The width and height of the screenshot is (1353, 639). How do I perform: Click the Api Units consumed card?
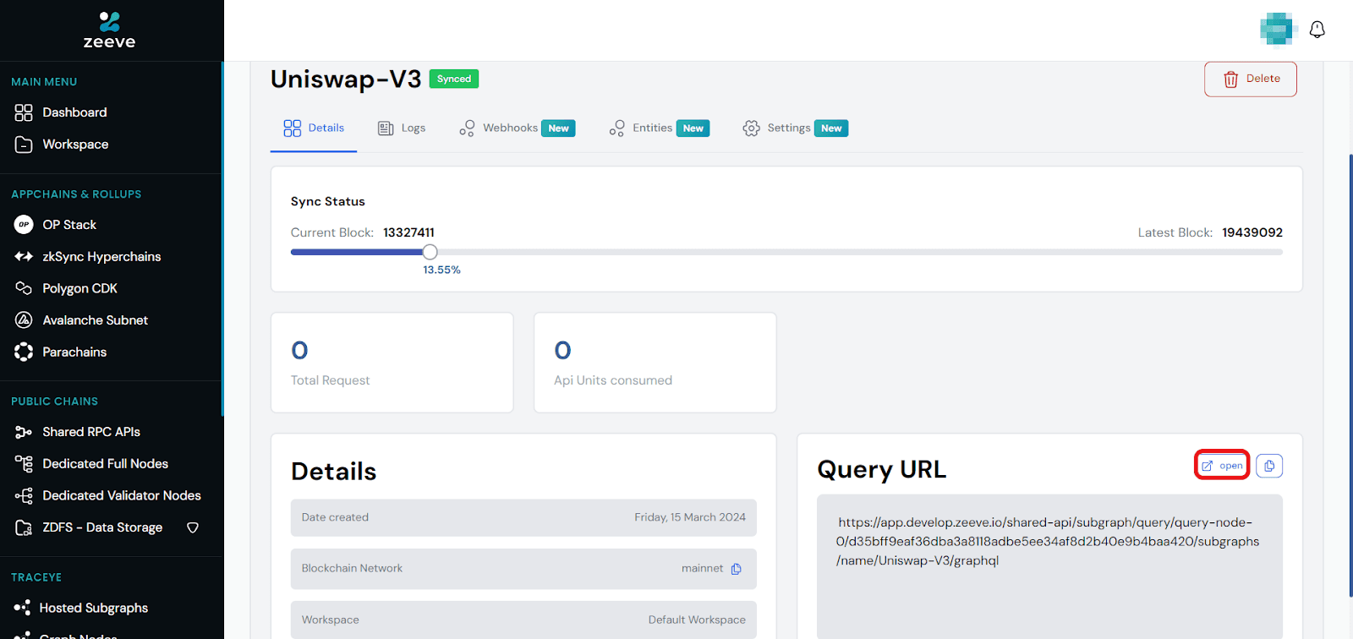coord(655,363)
